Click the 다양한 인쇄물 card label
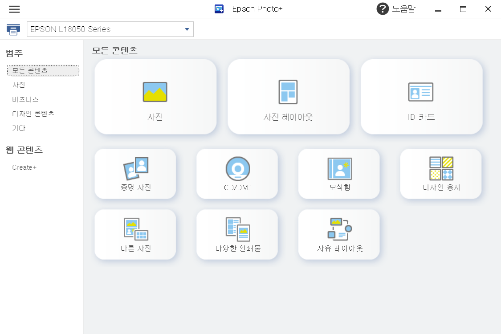This screenshot has width=501, height=334. [238, 248]
